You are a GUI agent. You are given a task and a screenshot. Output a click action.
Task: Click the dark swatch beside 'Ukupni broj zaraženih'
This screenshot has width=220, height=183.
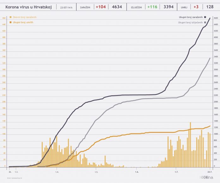(205, 17)
